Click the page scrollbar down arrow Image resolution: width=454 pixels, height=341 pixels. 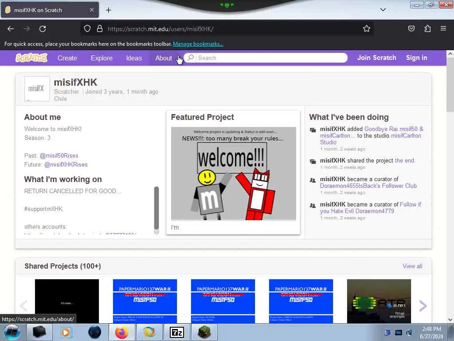click(x=450, y=320)
